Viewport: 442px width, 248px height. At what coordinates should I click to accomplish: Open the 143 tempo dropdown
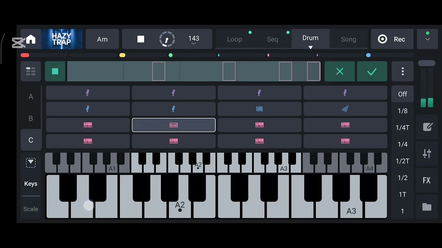(x=194, y=40)
